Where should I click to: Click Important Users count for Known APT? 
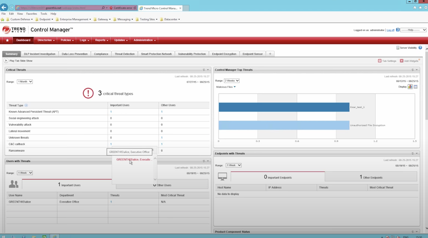coord(111,112)
